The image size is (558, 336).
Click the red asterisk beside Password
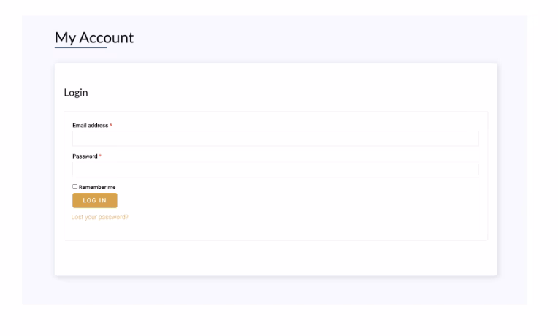point(100,156)
